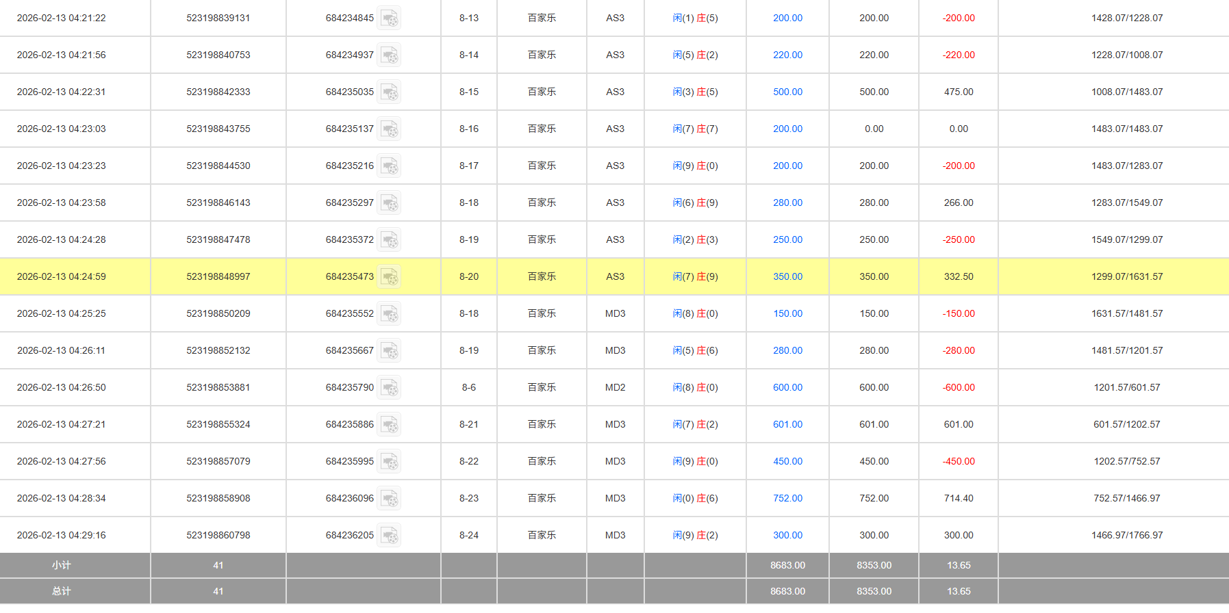Click the blue 220.00 bet amount
The image size is (1229, 613).
(x=787, y=55)
